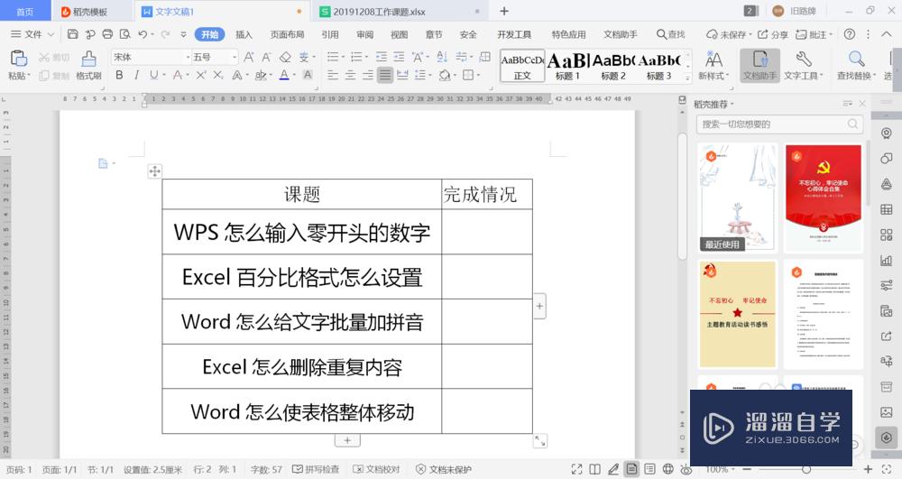902x479 pixels.
Task: Click the 文档助手 ribbon button
Action: click(x=759, y=65)
